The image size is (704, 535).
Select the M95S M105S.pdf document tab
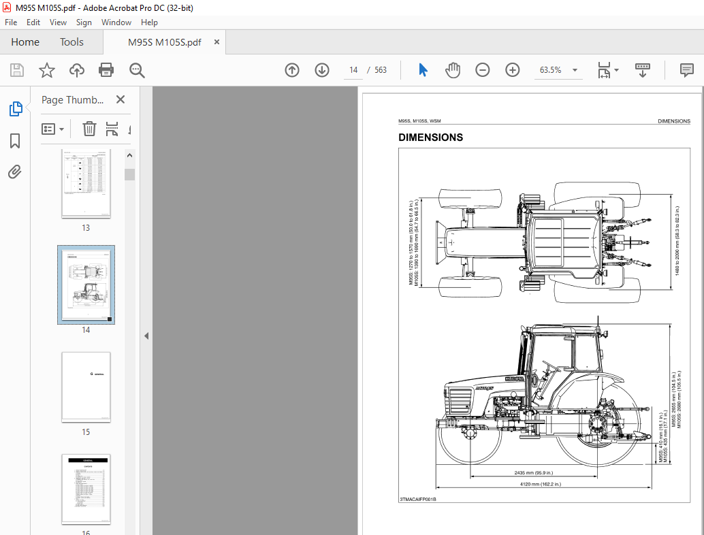pyautogui.click(x=165, y=42)
